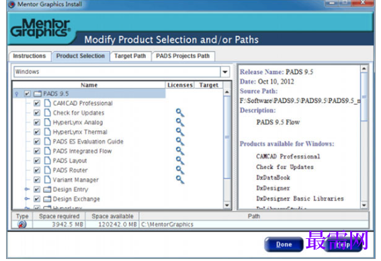
Task: Expand the Design Exchange tree node
Action: pyautogui.click(x=27, y=199)
